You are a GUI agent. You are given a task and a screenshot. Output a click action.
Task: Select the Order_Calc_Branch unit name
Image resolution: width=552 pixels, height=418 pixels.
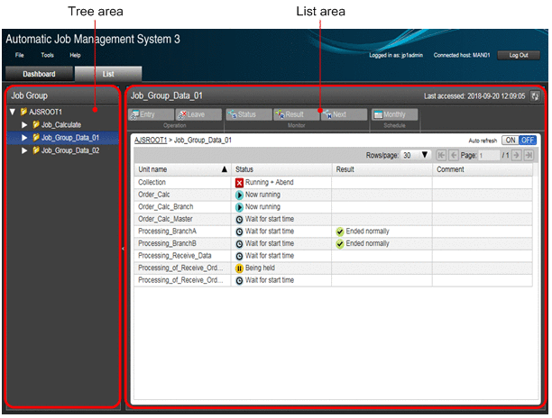[x=165, y=207]
